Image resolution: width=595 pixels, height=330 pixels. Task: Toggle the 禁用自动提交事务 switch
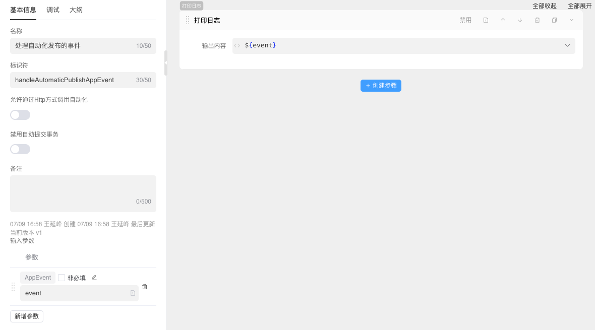point(20,149)
